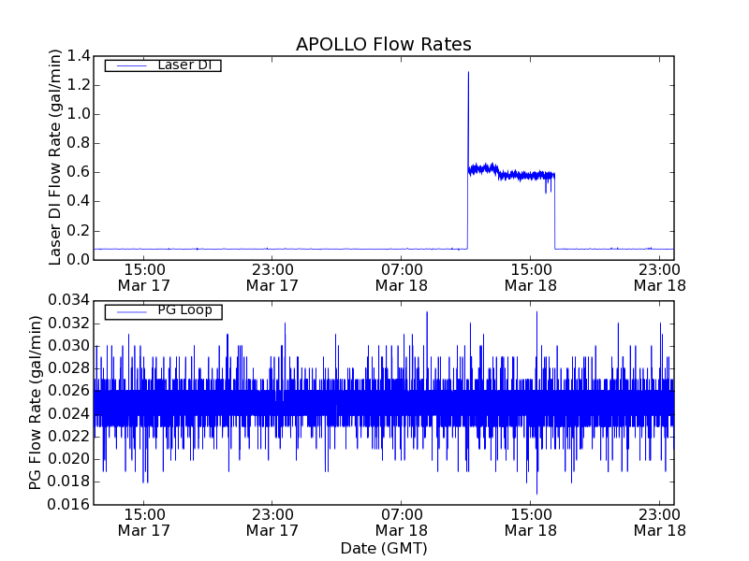Viewport: 749px width, 561px height.
Task: Click the Date (GMT) x-axis label
Action: (383, 548)
